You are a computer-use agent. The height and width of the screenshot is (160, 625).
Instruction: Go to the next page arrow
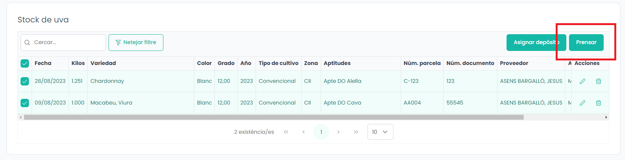click(x=338, y=132)
